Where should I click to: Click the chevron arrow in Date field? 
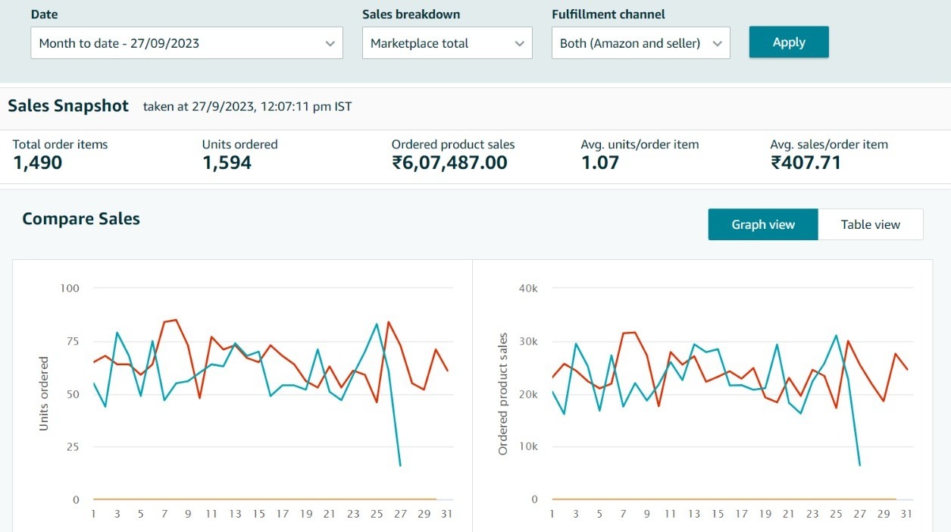click(330, 44)
